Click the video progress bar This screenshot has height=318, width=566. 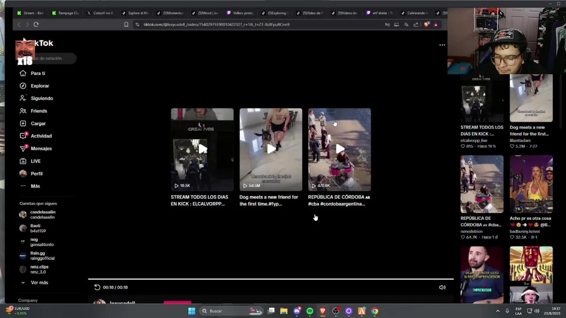[271, 279]
